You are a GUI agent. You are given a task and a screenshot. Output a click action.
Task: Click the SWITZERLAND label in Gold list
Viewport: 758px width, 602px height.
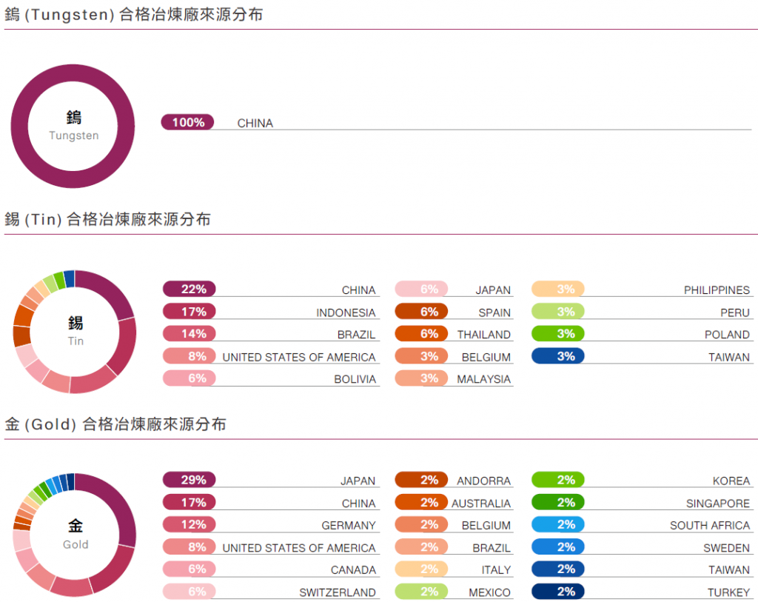tap(337, 593)
